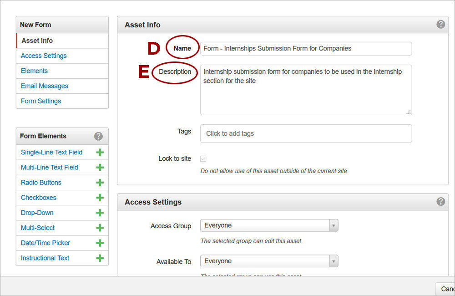Click the Tags field to add tags
Viewport: 455px width, 296px height.
[306, 133]
